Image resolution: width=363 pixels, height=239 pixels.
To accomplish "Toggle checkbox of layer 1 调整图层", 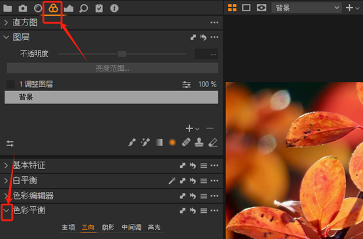I will coord(10,84).
